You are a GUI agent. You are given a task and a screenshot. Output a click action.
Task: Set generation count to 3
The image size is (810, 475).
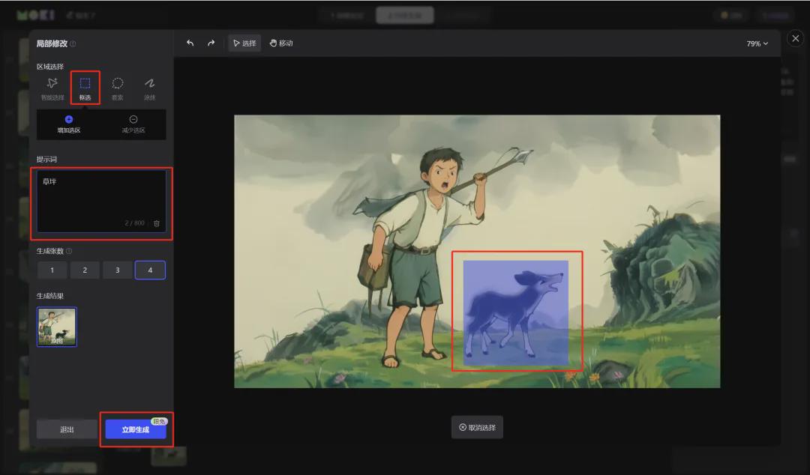(117, 270)
